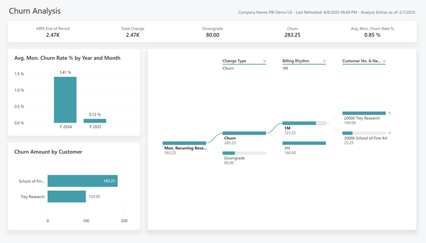Image resolution: width=426 pixels, height=243 pixels.
Task: Click the 183.25 data label
Action: 109,181
